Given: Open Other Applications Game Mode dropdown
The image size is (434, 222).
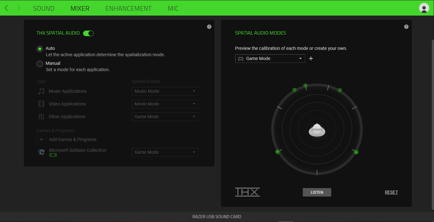Looking at the screenshot, I should (x=165, y=117).
